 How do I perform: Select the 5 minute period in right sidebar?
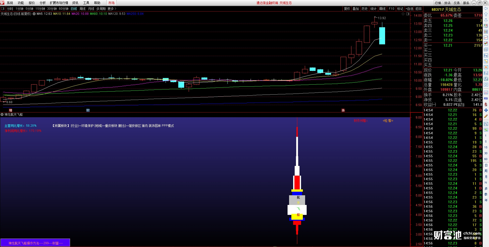point(486,141)
